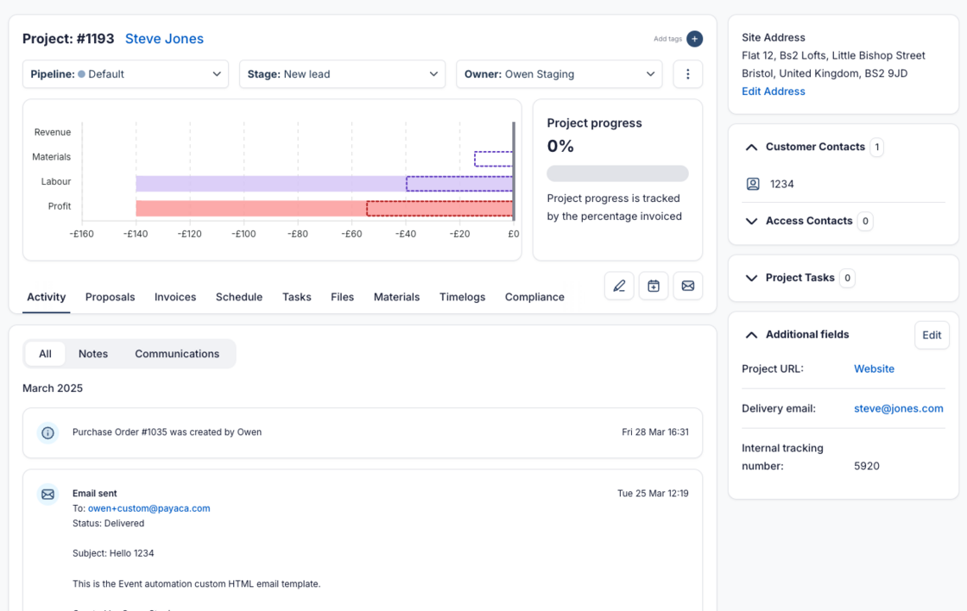
Task: Open the Owner dropdown
Action: pos(559,74)
